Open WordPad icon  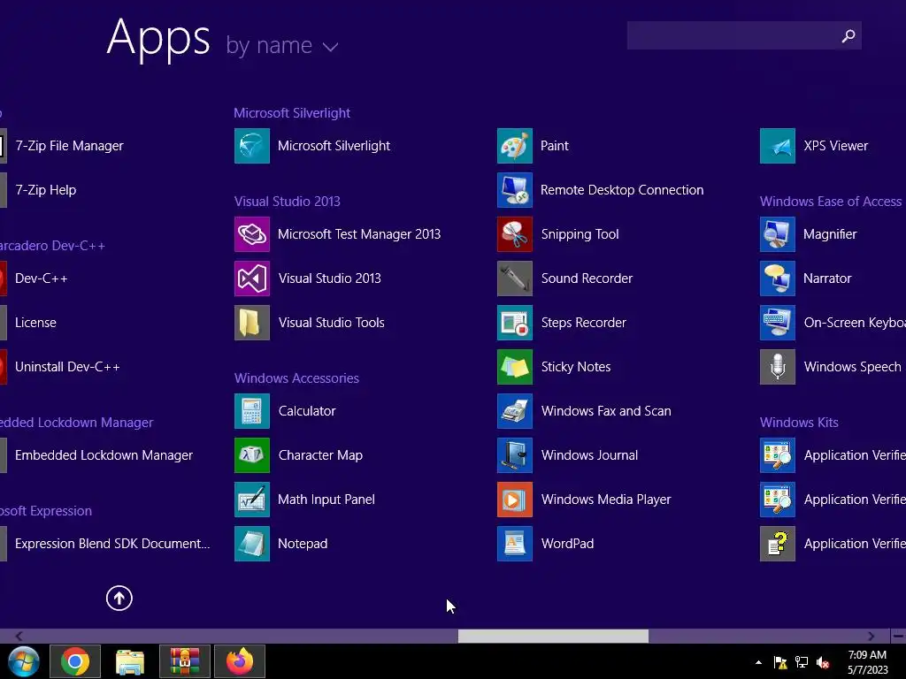coord(515,544)
